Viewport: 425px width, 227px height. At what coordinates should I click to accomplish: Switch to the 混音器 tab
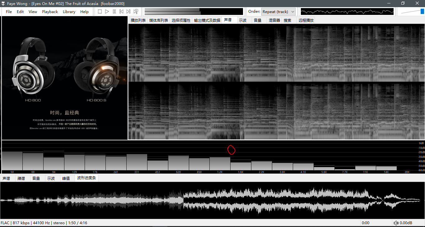coord(274,20)
